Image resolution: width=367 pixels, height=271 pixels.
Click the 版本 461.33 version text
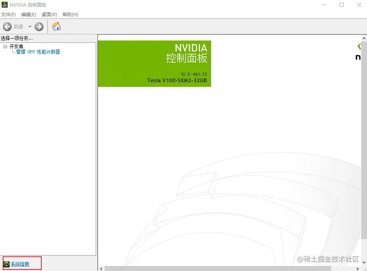point(194,74)
